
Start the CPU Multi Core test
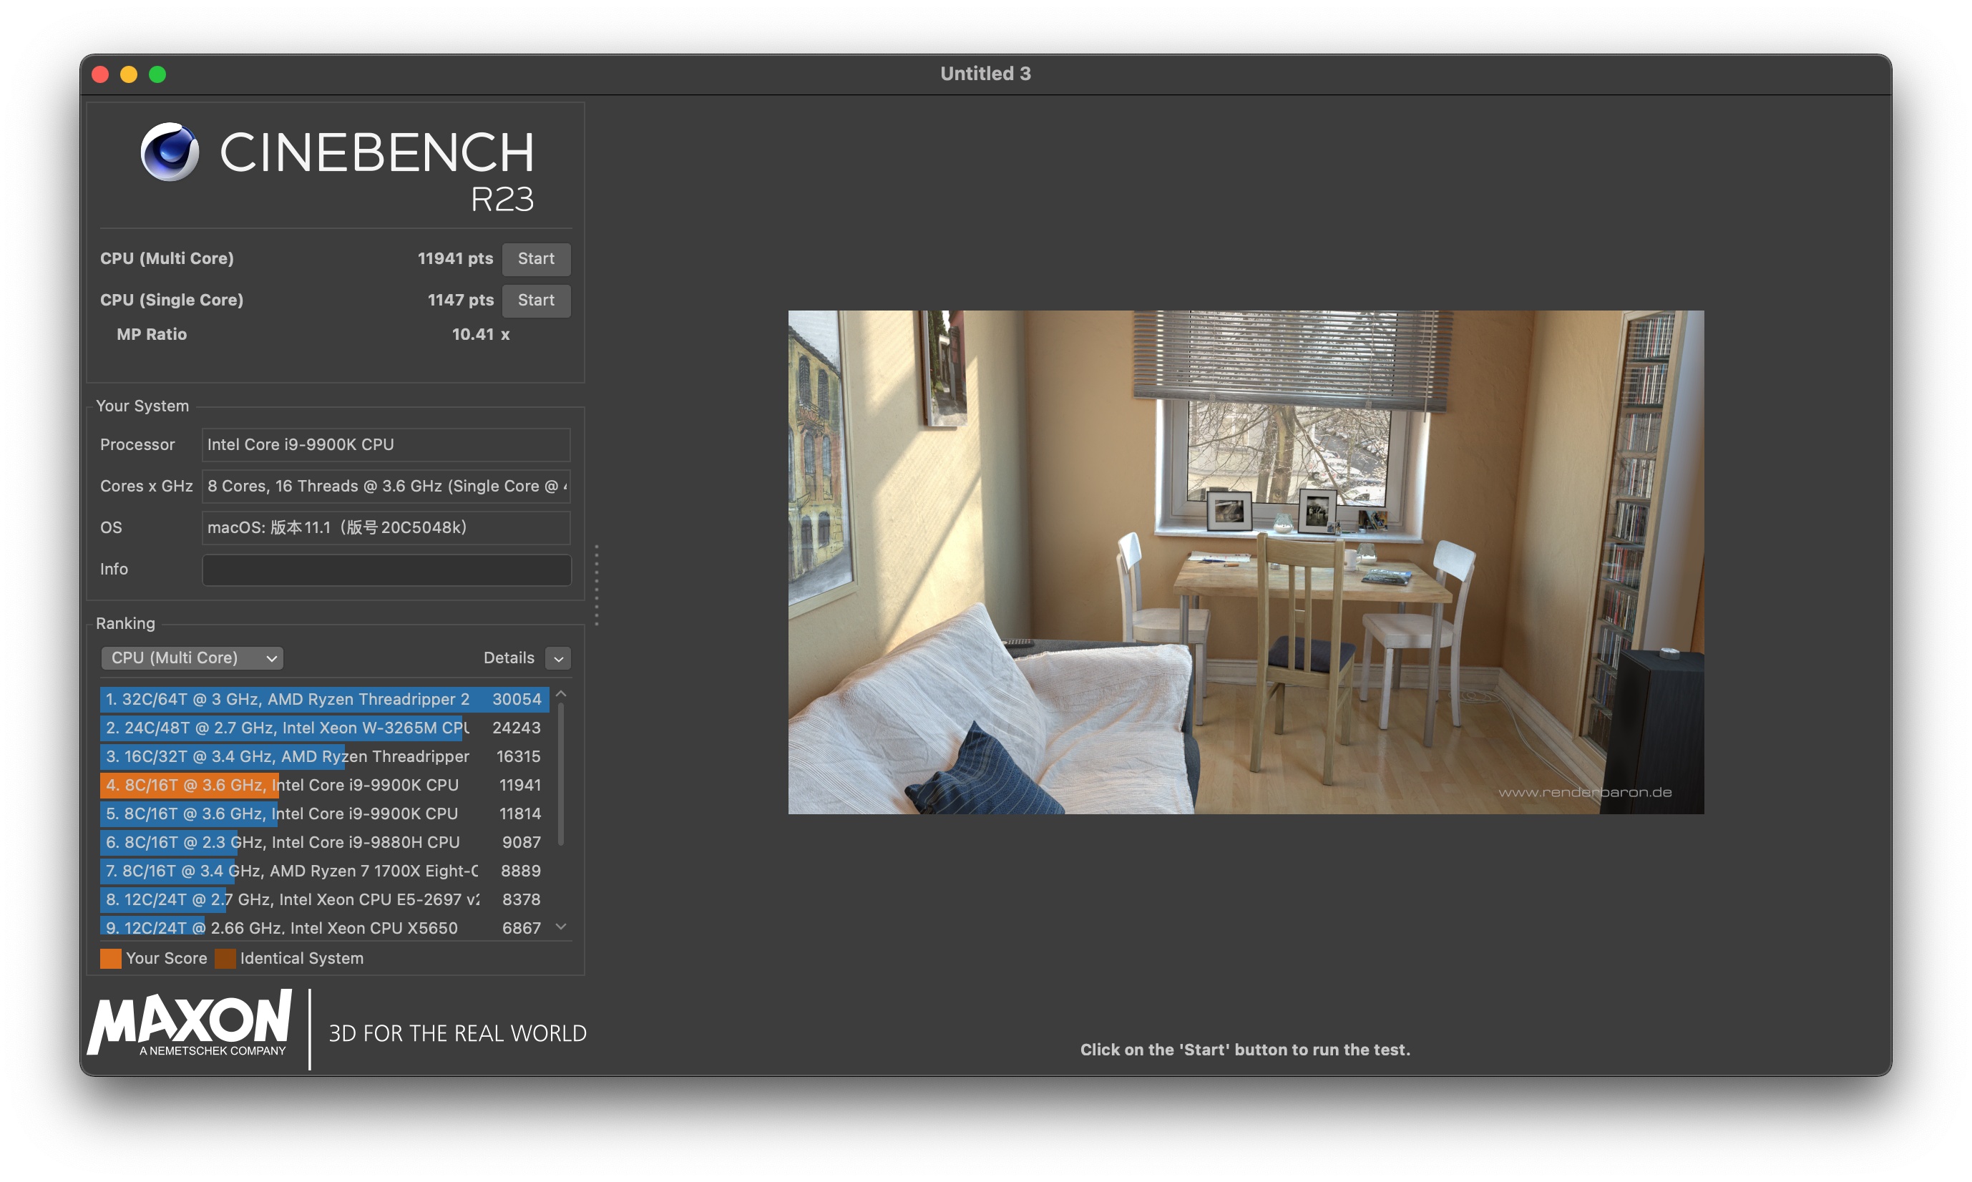[x=536, y=259]
